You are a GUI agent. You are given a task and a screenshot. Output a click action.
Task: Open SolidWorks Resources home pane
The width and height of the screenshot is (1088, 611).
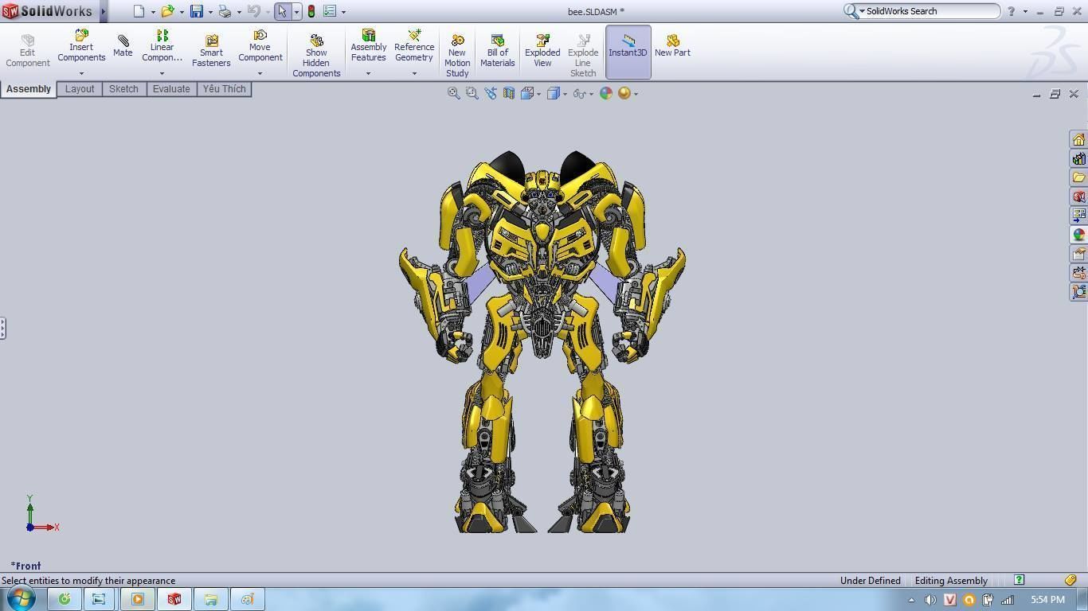point(1078,140)
